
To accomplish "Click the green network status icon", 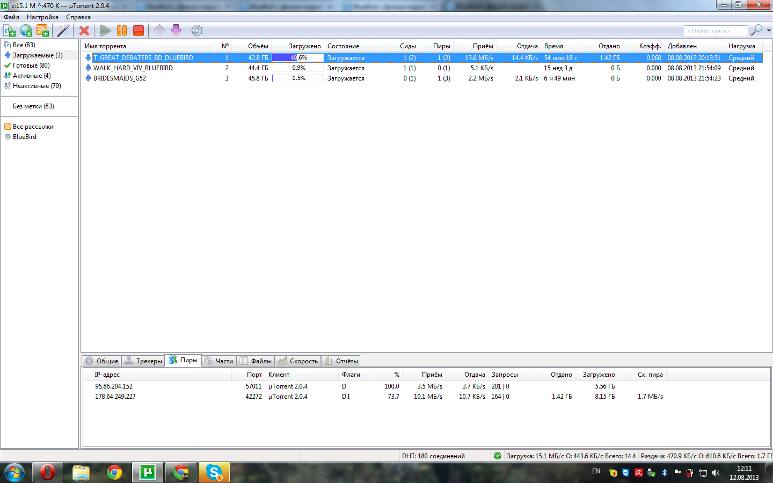I will [498, 456].
